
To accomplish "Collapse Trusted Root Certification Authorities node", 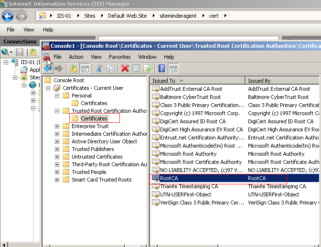I will click(x=57, y=111).
